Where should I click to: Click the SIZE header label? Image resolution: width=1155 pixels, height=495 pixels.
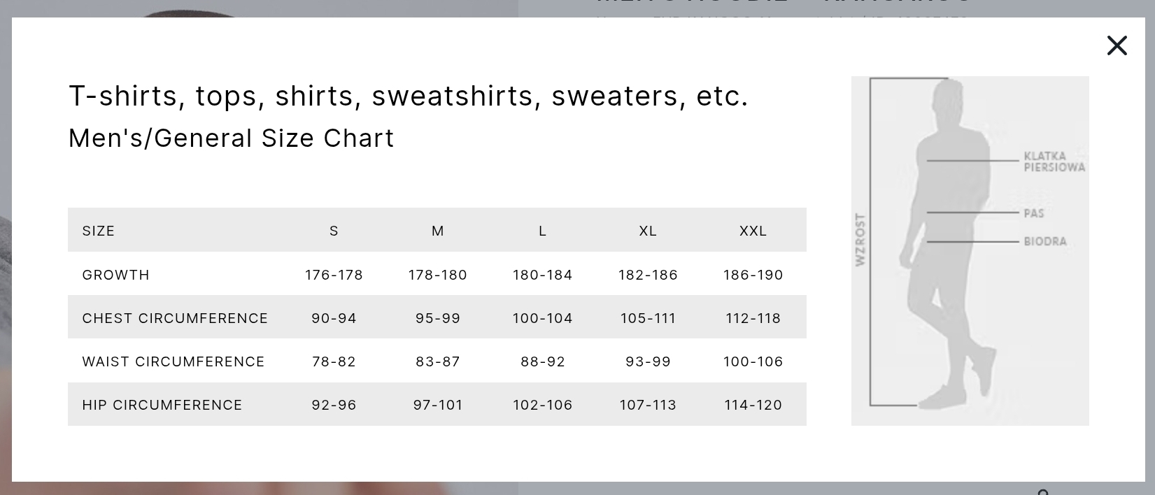point(99,231)
